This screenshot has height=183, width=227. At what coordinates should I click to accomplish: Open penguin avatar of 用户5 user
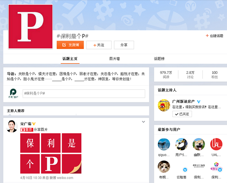(181, 144)
